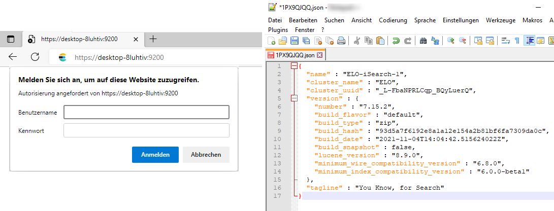Toggle synchronize horizontal scrolling icon

tap(490, 41)
